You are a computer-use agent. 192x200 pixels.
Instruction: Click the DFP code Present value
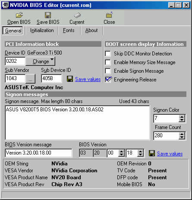coord(157,177)
